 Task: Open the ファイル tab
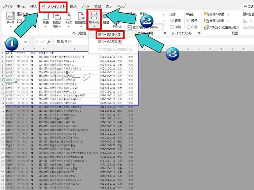(x=7, y=6)
